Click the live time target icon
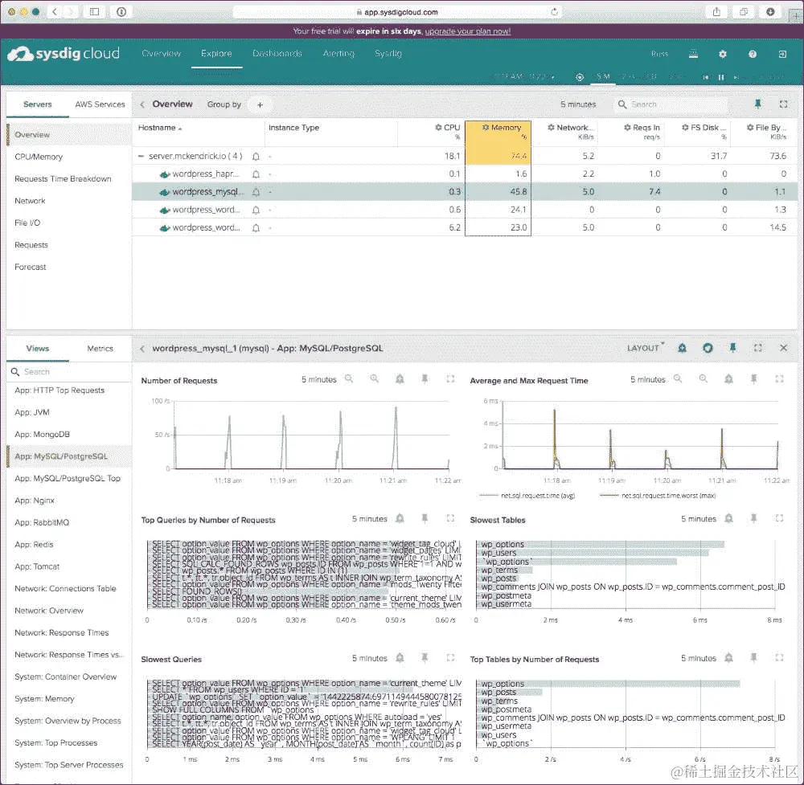 pyautogui.click(x=580, y=77)
